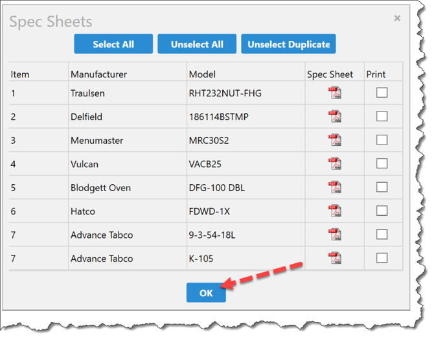Check Print box for Blodgett Oven row
This screenshot has height=339, width=434.
pos(382,187)
